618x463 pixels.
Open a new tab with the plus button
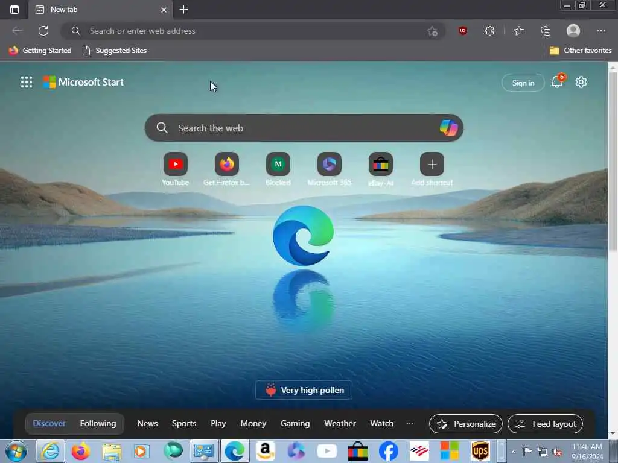(183, 10)
